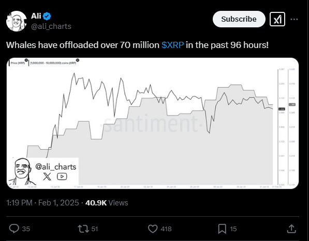The height and width of the screenshot is (241, 309).
Task: Open the @ali_charts handle link
Action: click(51, 26)
